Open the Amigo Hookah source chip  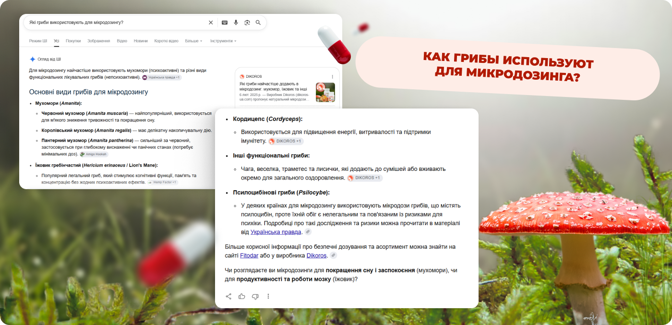(x=94, y=154)
